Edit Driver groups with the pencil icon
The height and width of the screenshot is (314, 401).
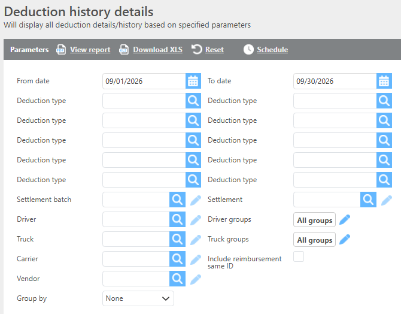pos(345,220)
